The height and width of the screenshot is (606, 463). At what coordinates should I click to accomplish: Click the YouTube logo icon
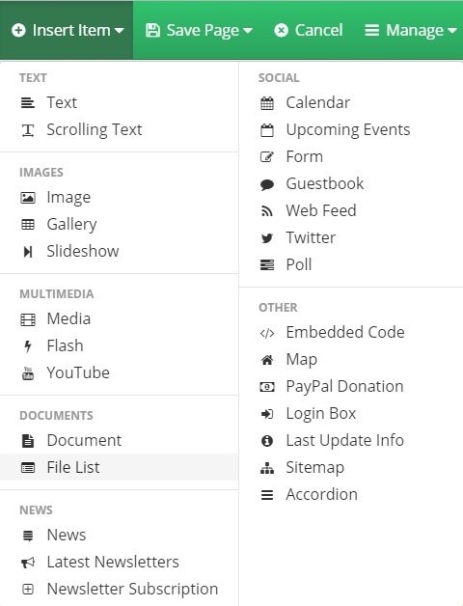pyautogui.click(x=28, y=372)
